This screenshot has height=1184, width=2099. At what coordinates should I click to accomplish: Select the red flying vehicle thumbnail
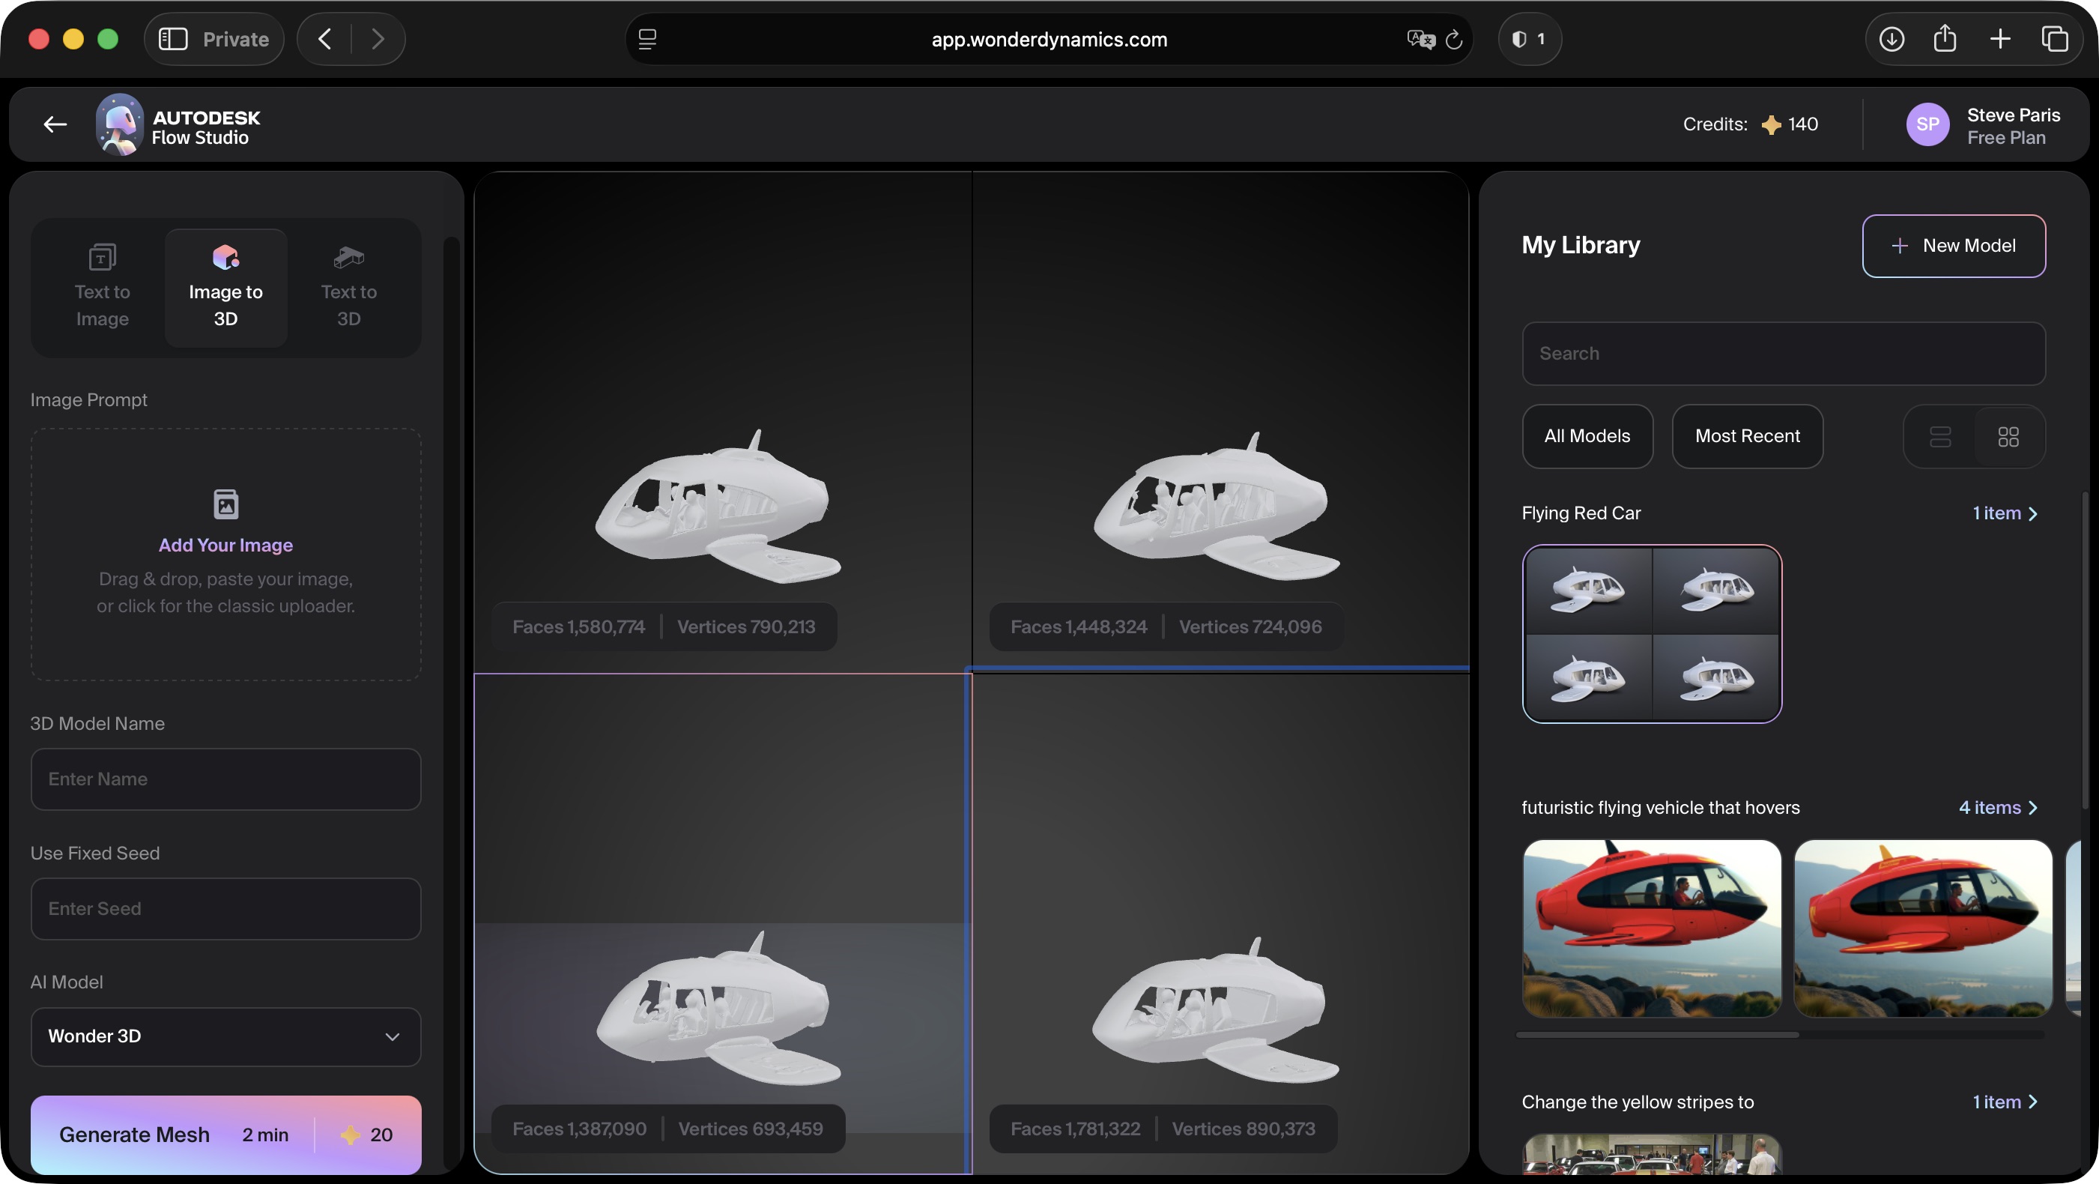tap(1651, 929)
